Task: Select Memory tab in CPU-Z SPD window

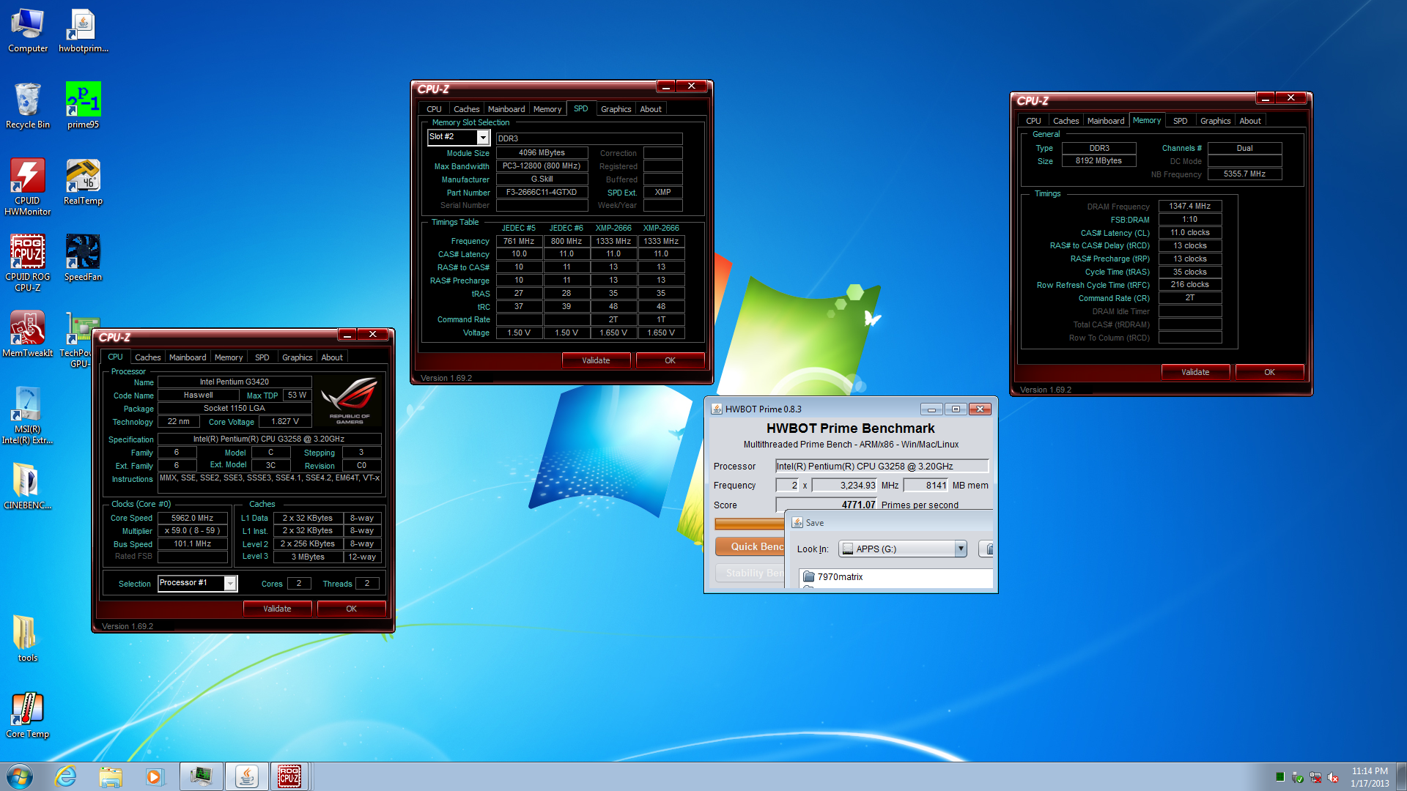Action: point(547,109)
